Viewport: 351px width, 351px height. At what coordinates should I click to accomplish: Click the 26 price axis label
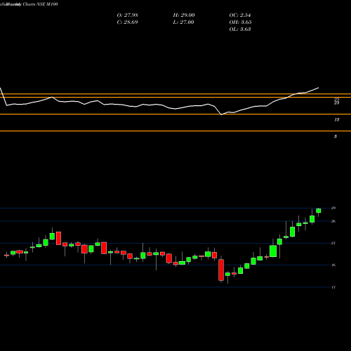(333, 221)
